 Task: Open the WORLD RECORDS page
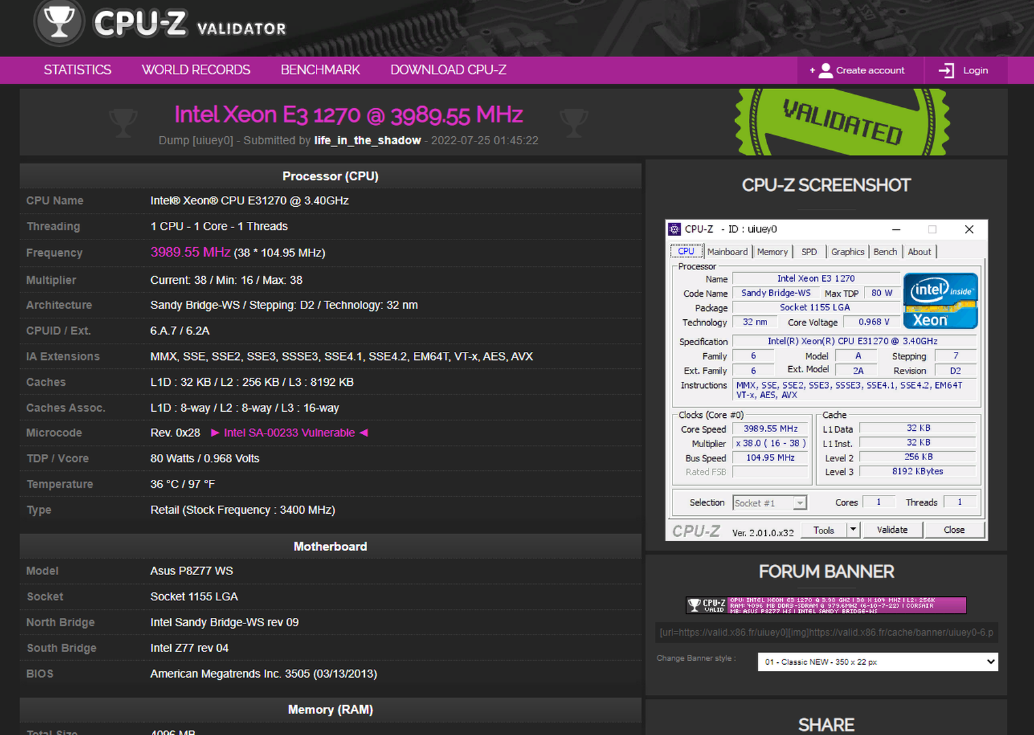(x=196, y=70)
